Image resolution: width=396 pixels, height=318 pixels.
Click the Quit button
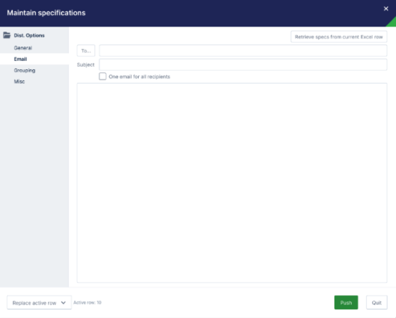click(377, 302)
